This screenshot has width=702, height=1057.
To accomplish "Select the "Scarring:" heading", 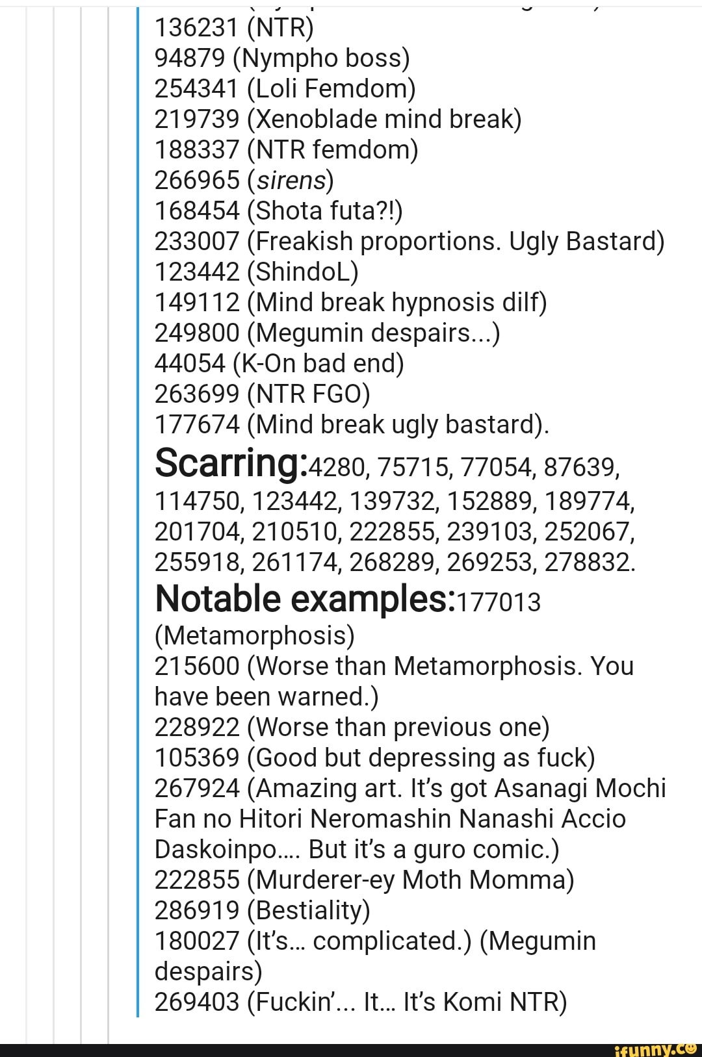I will pyautogui.click(x=231, y=463).
